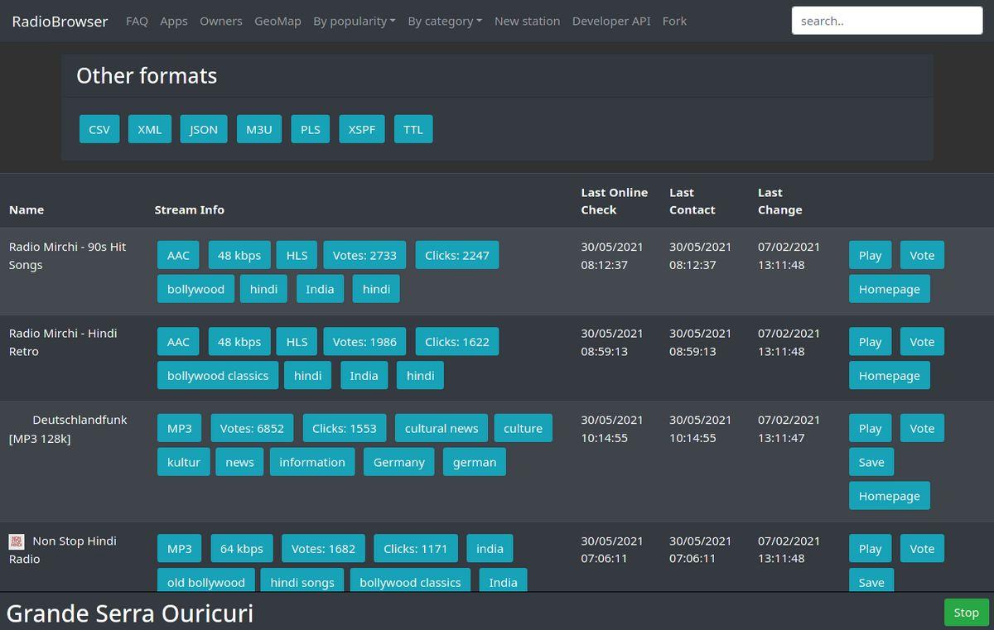This screenshot has width=994, height=630.
Task: Play Radio Mirchi - 90s Hit Songs
Action: 871,256
